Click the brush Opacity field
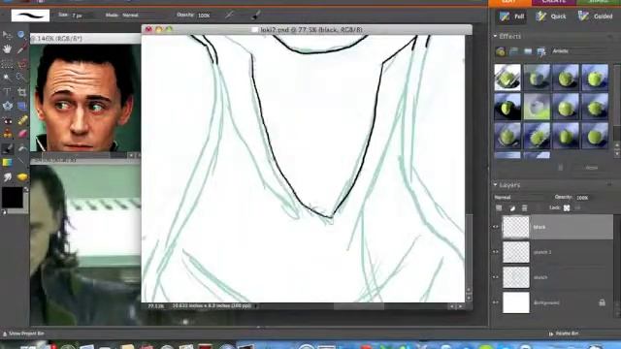 [206, 16]
